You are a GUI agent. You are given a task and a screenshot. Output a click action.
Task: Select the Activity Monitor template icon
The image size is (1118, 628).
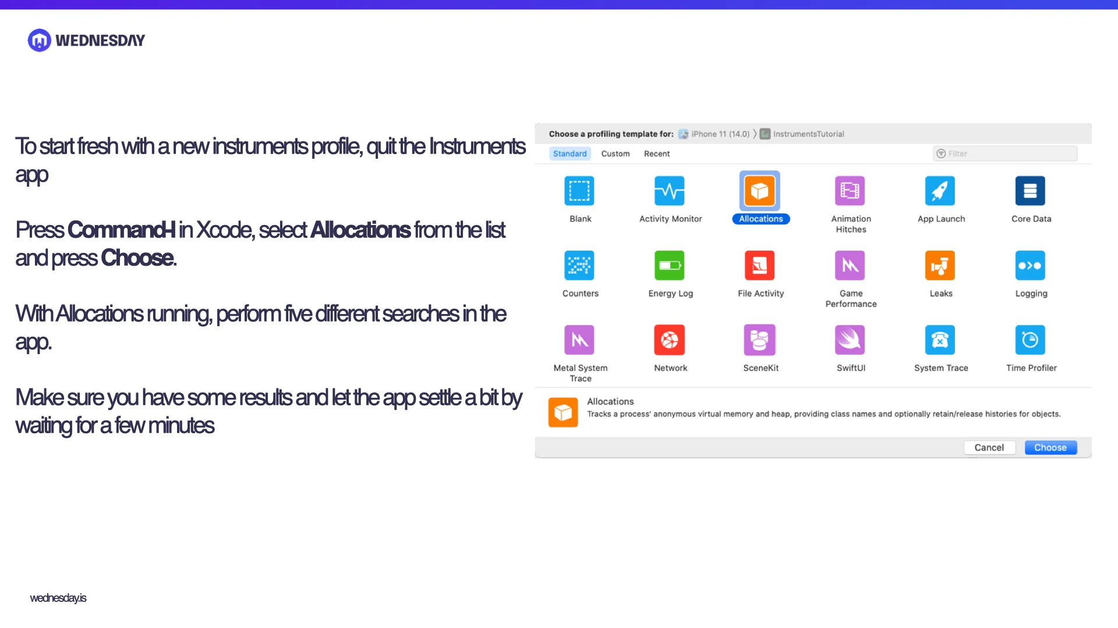point(670,191)
